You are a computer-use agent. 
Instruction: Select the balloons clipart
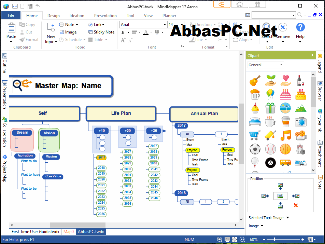(x=270, y=94)
